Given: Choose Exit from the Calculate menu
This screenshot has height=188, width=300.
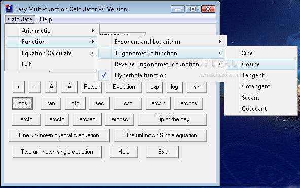Looking at the screenshot, I should point(52,64).
